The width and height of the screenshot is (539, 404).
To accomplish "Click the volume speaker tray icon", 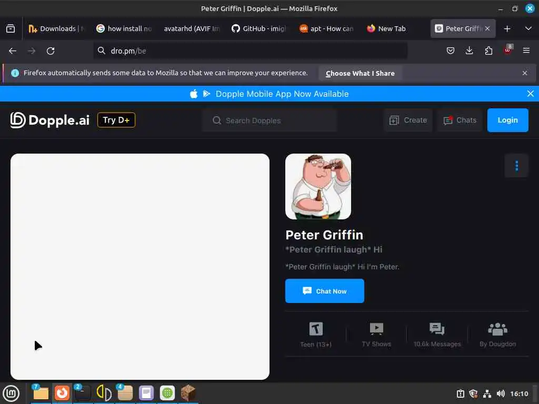I will (x=501, y=393).
